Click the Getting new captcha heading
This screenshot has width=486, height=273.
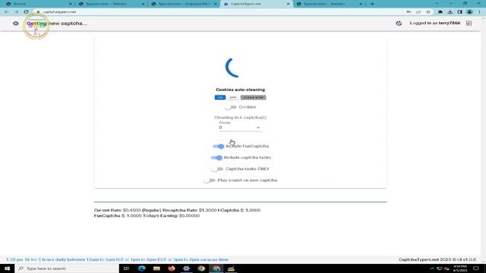coord(57,24)
